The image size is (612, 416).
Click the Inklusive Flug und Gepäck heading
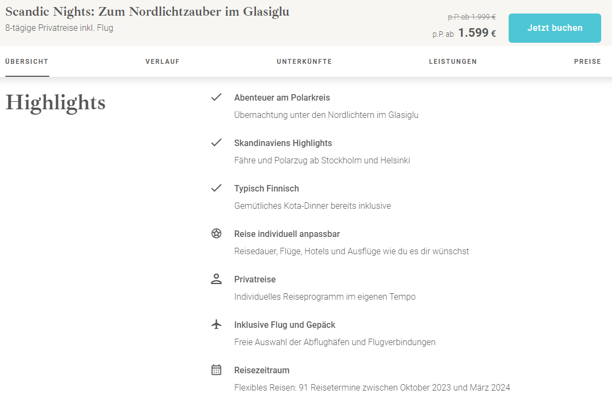pos(285,325)
